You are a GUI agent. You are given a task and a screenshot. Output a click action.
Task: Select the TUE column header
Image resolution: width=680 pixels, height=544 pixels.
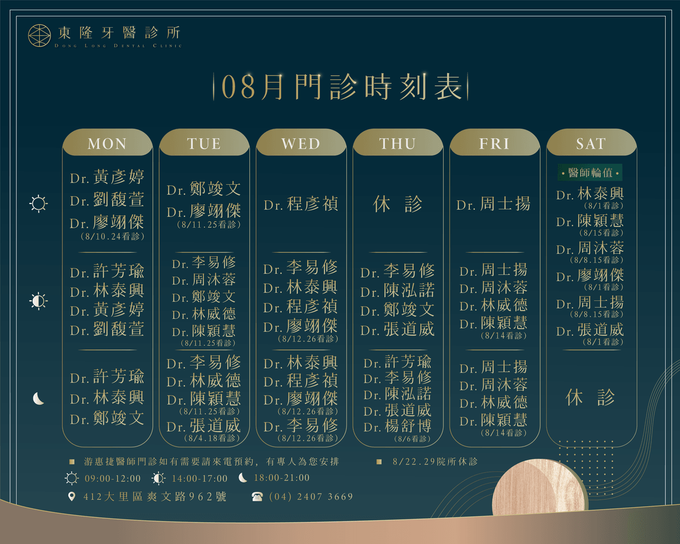(x=204, y=143)
